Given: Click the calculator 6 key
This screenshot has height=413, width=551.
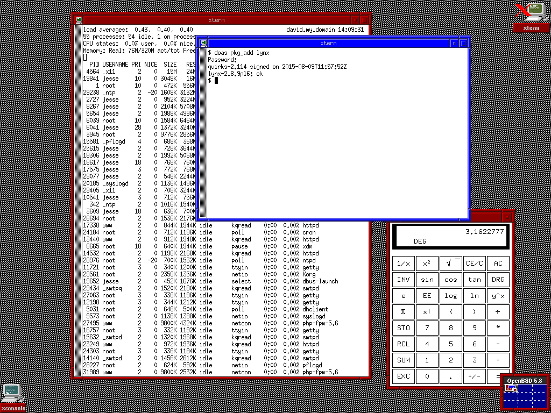Looking at the screenshot, I should tap(475, 344).
